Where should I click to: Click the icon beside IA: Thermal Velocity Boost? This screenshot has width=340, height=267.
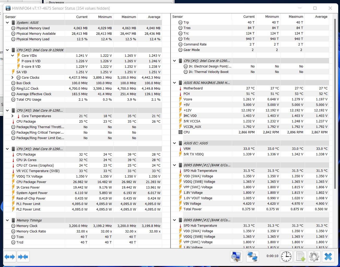(186, 72)
